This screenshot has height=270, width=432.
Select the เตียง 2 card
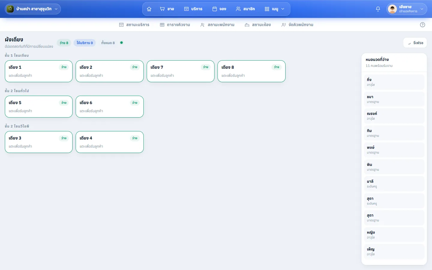click(x=109, y=71)
